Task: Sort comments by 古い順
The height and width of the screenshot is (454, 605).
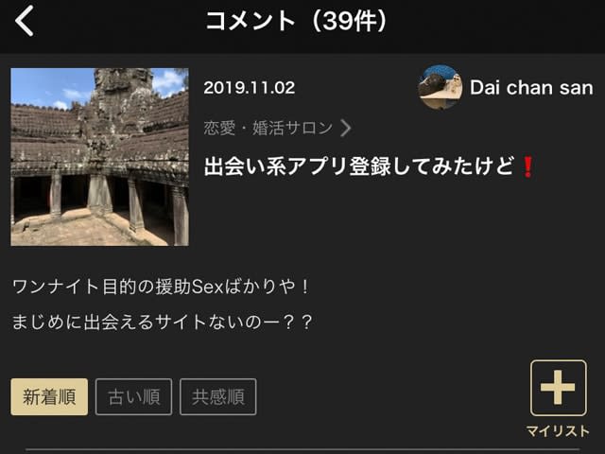Action: point(133,397)
